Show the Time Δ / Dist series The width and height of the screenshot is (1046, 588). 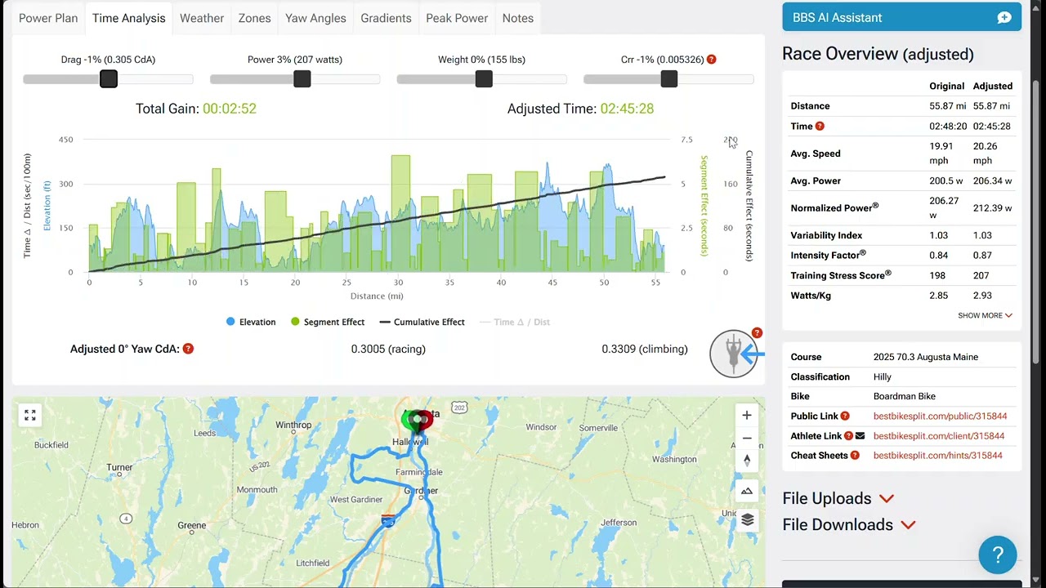(x=515, y=322)
